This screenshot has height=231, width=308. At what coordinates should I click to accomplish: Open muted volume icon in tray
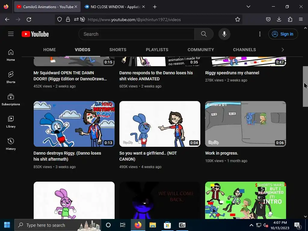point(266,225)
